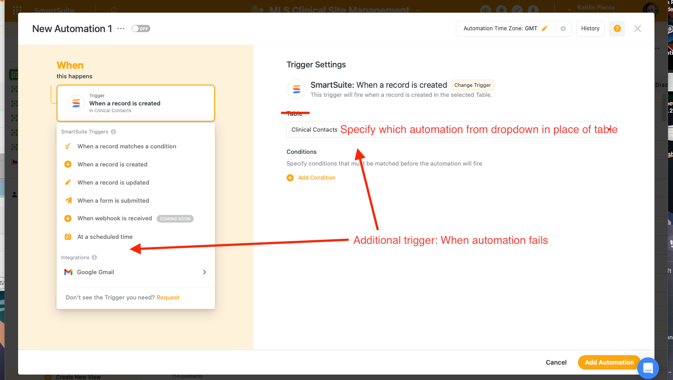Click the time zone info icon
This screenshot has height=380, width=673.
pyautogui.click(x=563, y=28)
